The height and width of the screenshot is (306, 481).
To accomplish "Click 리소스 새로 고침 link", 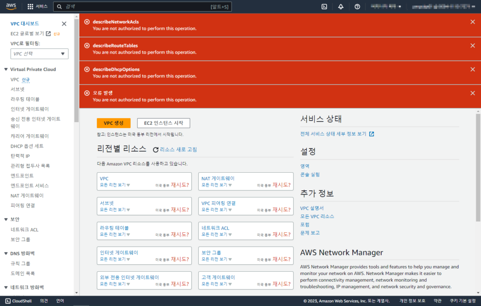I will tap(178, 149).
